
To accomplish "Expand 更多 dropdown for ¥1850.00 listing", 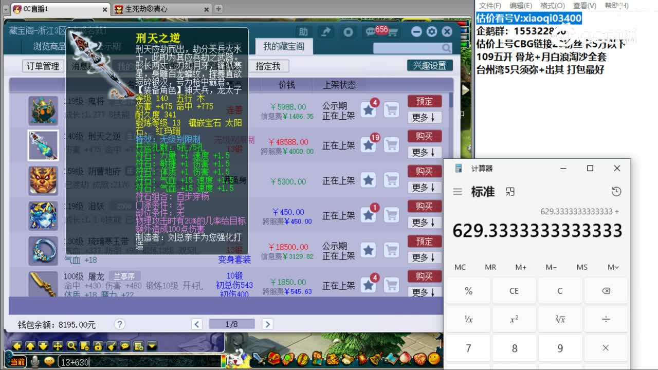I will click(424, 292).
